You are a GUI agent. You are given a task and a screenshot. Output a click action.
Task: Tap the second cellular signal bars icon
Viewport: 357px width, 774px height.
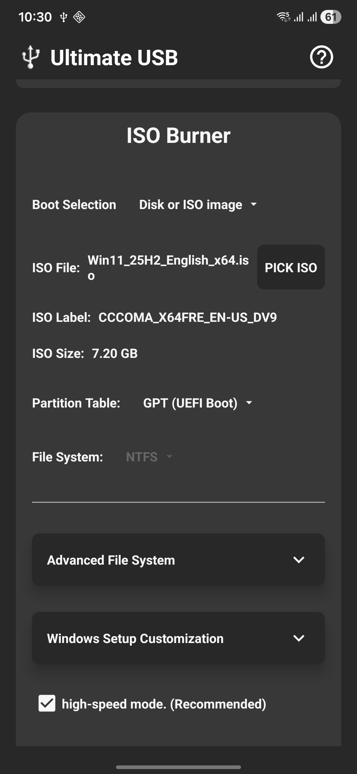click(312, 17)
